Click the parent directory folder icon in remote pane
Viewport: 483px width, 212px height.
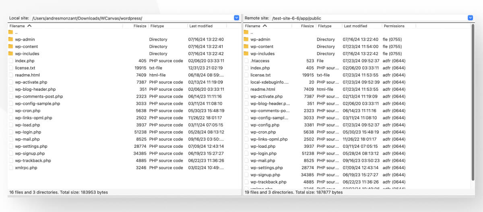pyautogui.click(x=246, y=32)
